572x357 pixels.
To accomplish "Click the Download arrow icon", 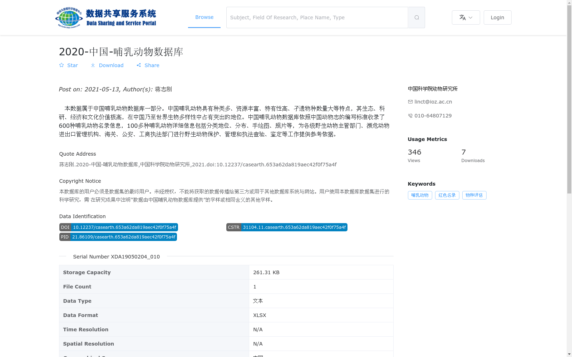I will tap(93, 65).
